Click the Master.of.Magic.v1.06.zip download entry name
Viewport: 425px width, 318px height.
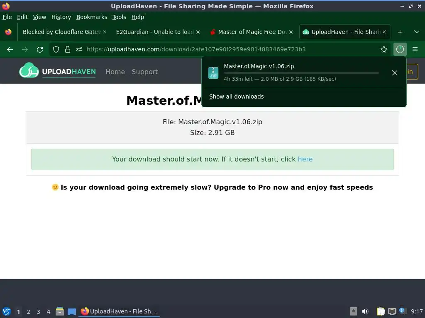[259, 66]
